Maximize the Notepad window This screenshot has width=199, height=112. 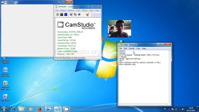click(162, 44)
